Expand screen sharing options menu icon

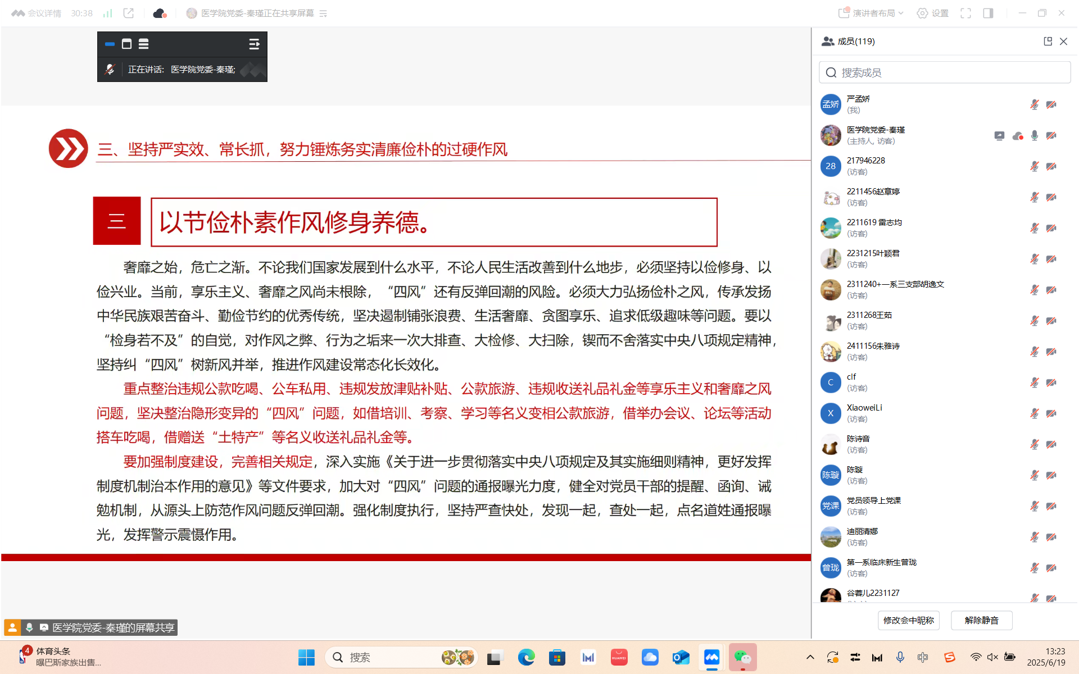pyautogui.click(x=323, y=13)
